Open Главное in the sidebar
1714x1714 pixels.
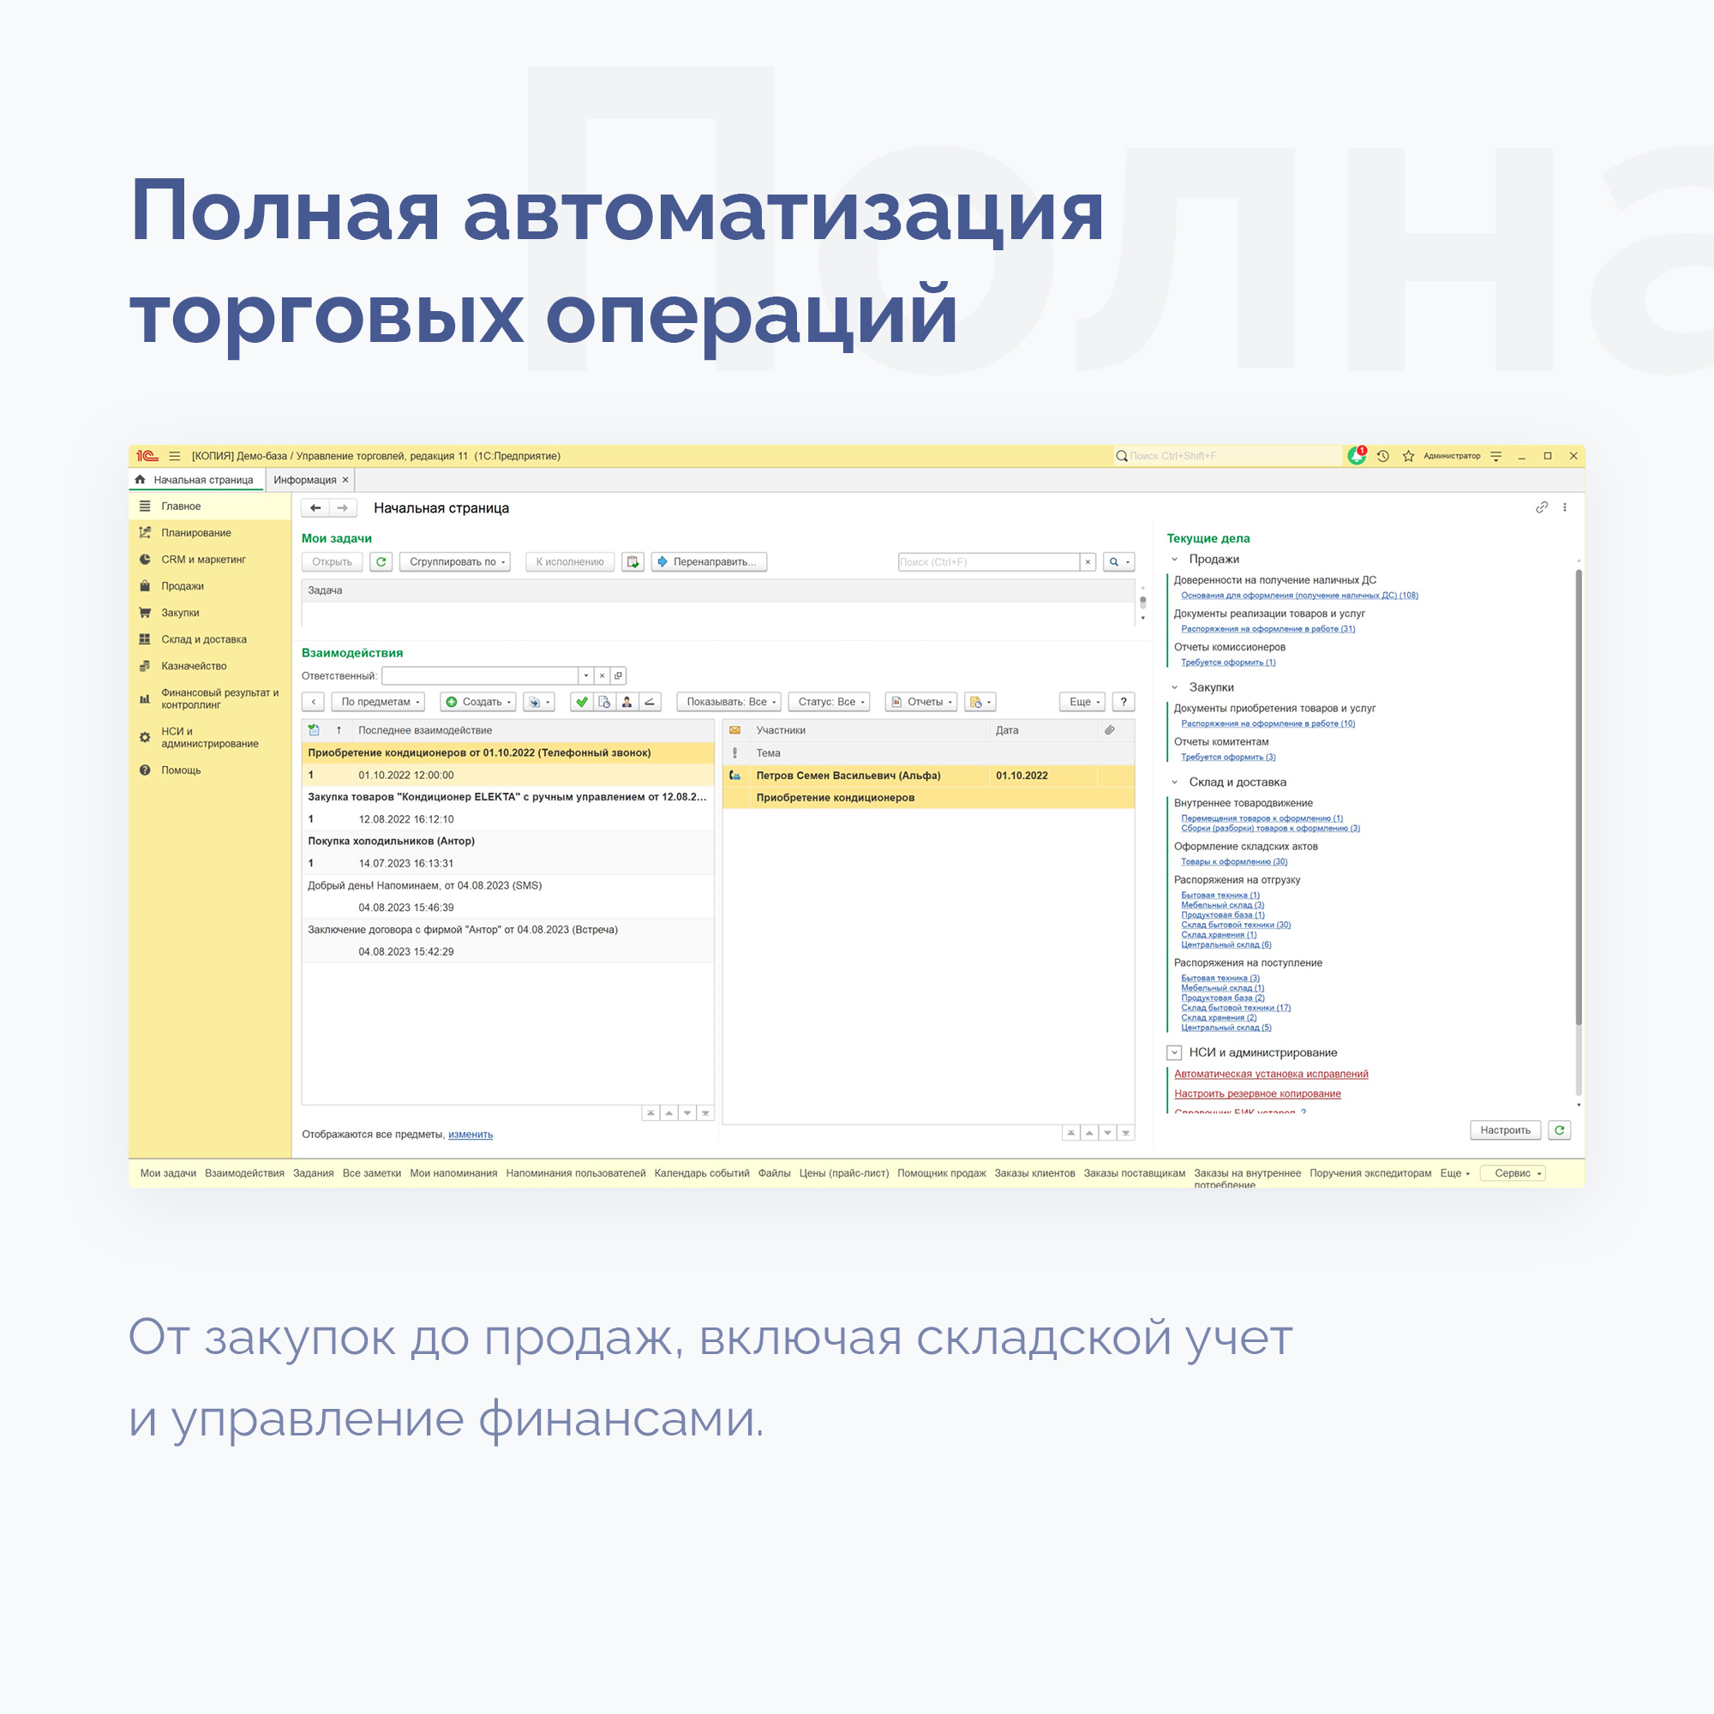point(211,506)
